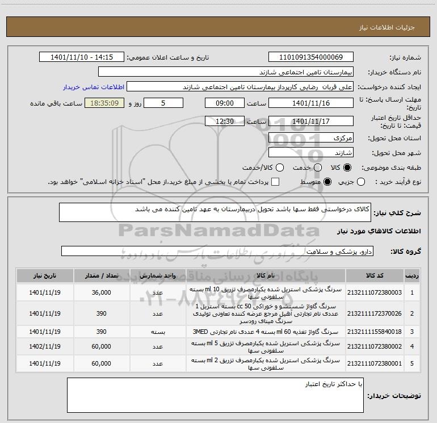
Task: Click the date 1402/11/19 in row 4
Action: pos(45,346)
